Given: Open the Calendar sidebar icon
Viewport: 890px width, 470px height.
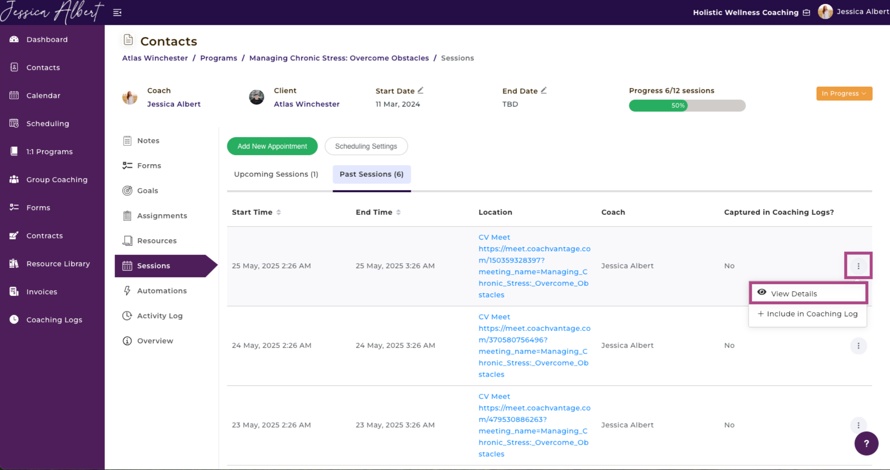Looking at the screenshot, I should 14,95.
